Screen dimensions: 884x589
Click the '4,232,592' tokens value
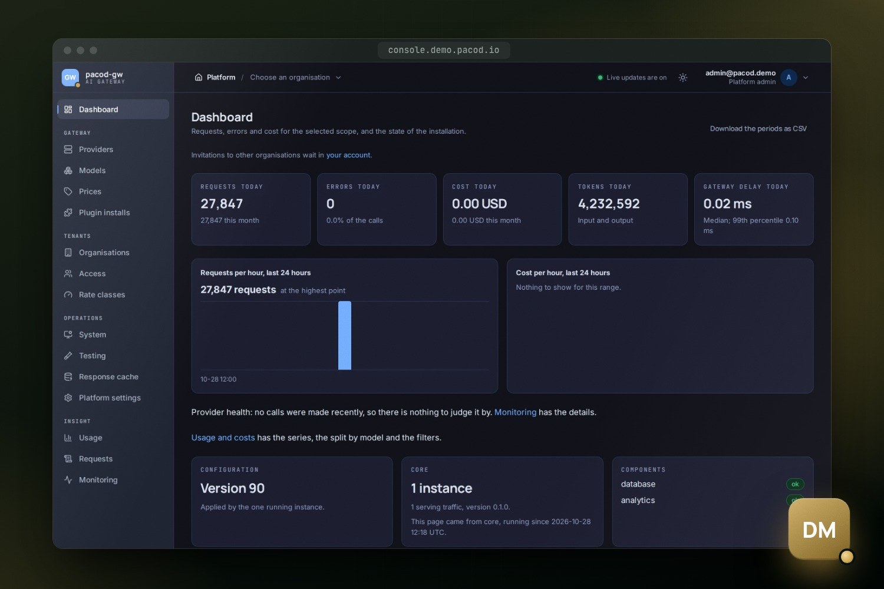pos(609,204)
